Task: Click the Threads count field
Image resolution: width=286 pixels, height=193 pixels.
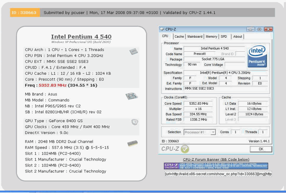Action: (x=263, y=132)
